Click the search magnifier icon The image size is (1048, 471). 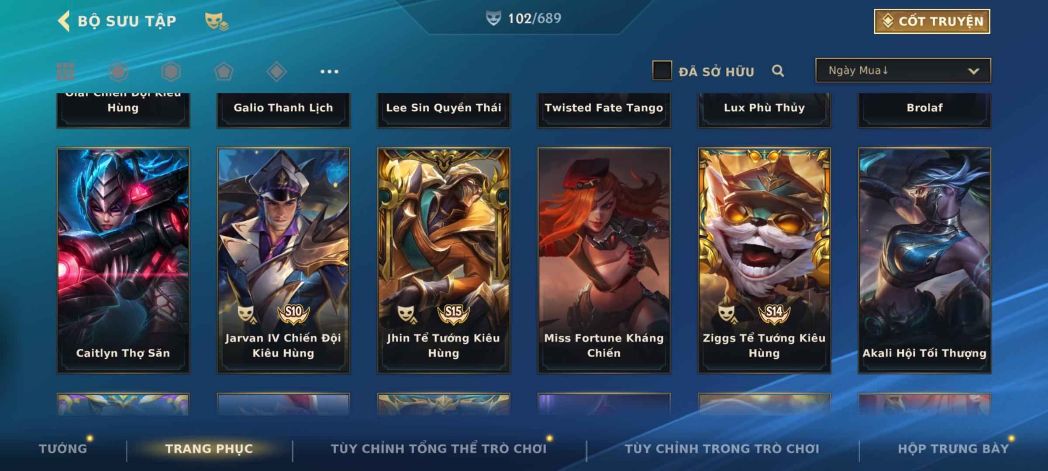778,71
